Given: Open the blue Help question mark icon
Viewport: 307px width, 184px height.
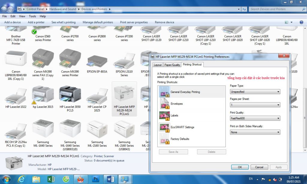Looking at the screenshot, I should click(301, 22).
